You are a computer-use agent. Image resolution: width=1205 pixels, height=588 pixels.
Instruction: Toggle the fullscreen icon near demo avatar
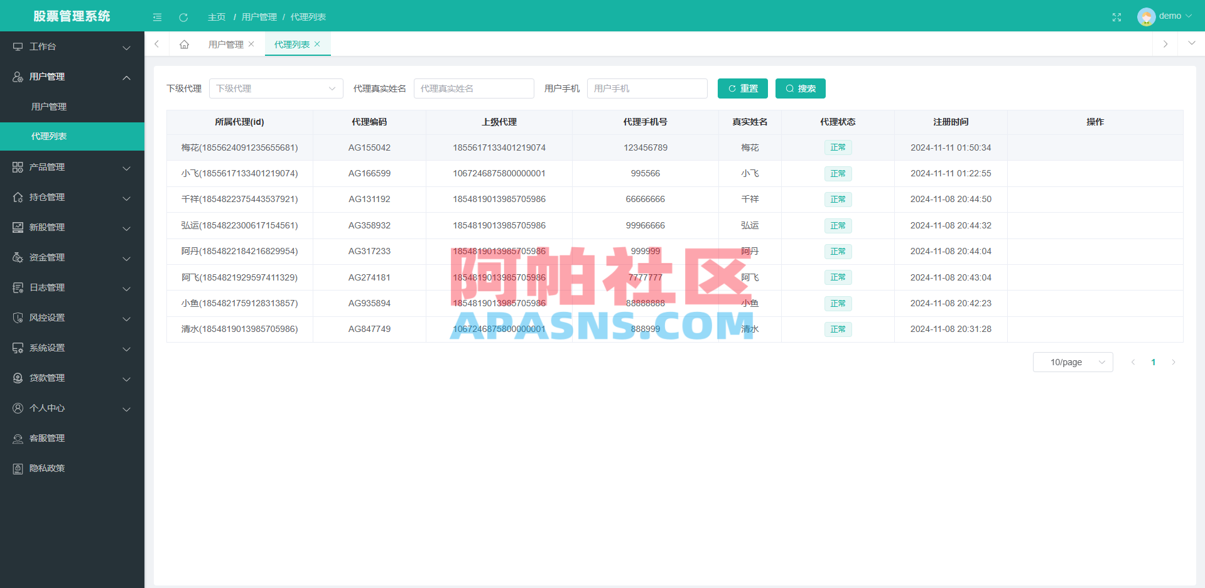pos(1116,17)
